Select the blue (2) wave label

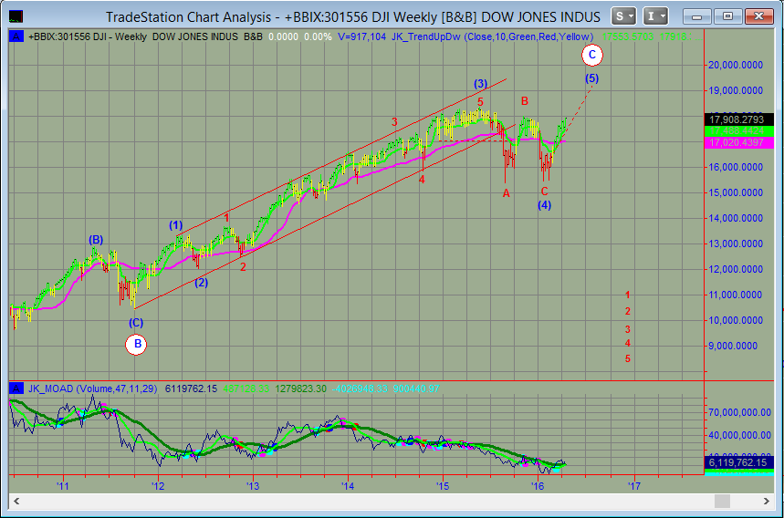[201, 283]
